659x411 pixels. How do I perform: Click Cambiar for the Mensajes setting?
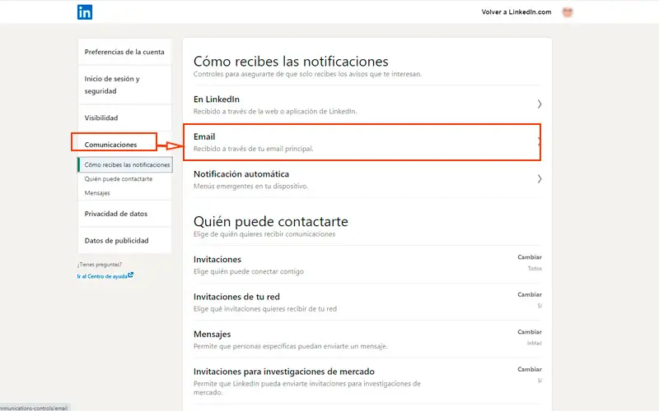pos(530,332)
